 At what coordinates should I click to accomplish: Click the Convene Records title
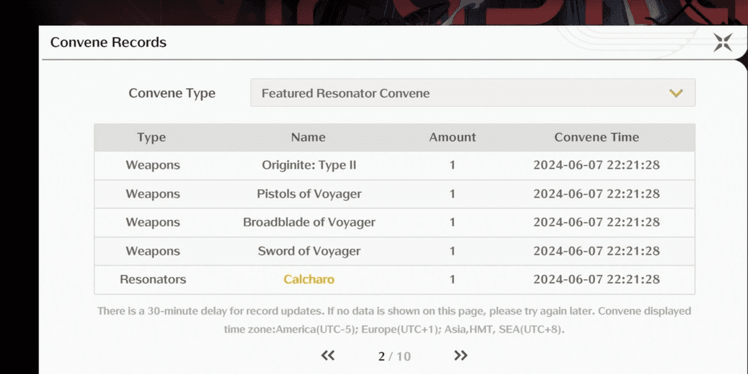pyautogui.click(x=109, y=43)
